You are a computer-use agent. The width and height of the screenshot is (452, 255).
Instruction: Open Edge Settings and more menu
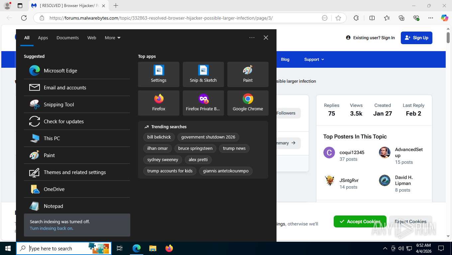[x=431, y=18]
